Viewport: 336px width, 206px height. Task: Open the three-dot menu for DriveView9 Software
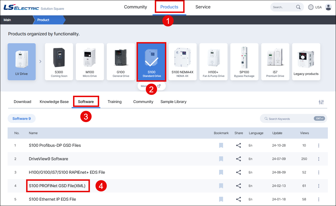(319, 159)
